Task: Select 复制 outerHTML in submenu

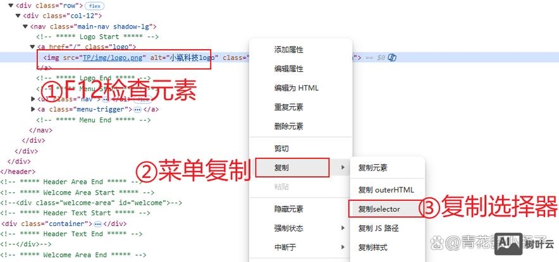Action: (386, 190)
